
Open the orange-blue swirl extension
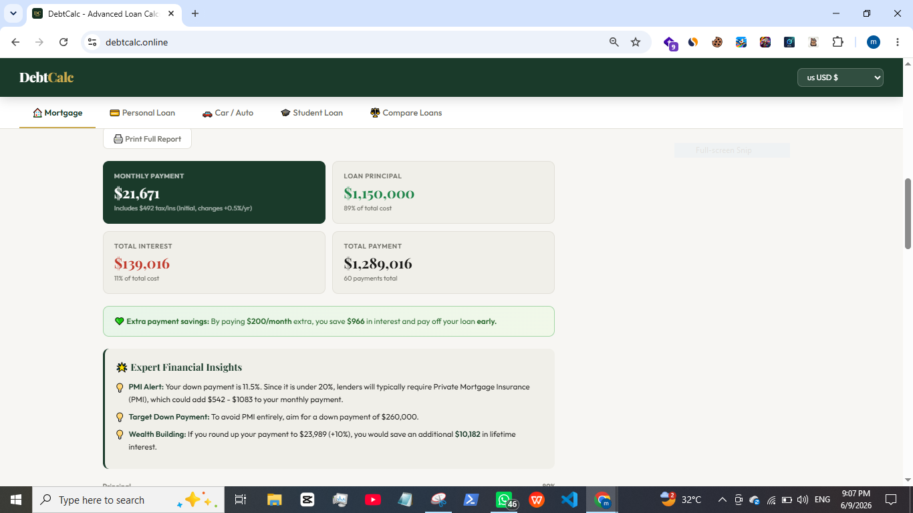pos(693,42)
